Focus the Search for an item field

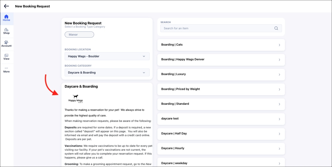pos(221,28)
